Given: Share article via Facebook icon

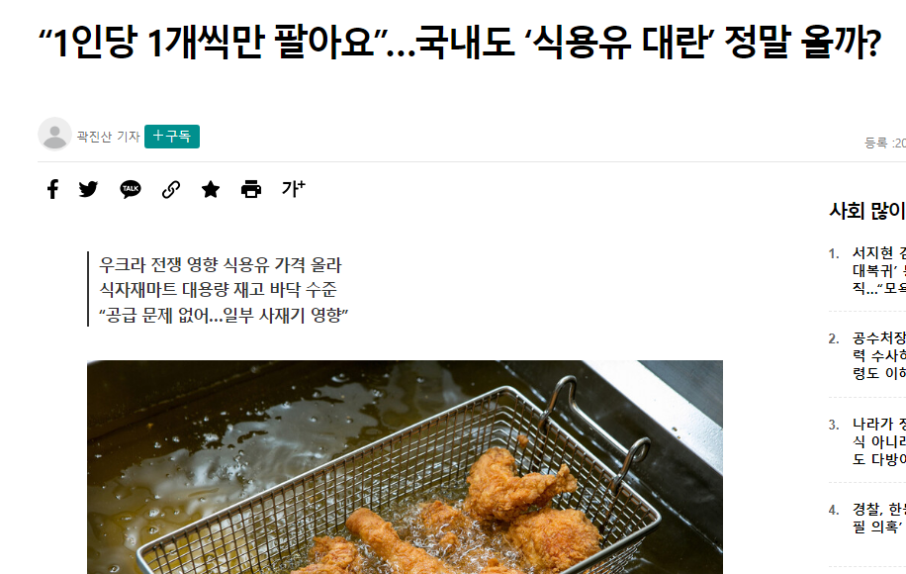Looking at the screenshot, I should click(52, 189).
